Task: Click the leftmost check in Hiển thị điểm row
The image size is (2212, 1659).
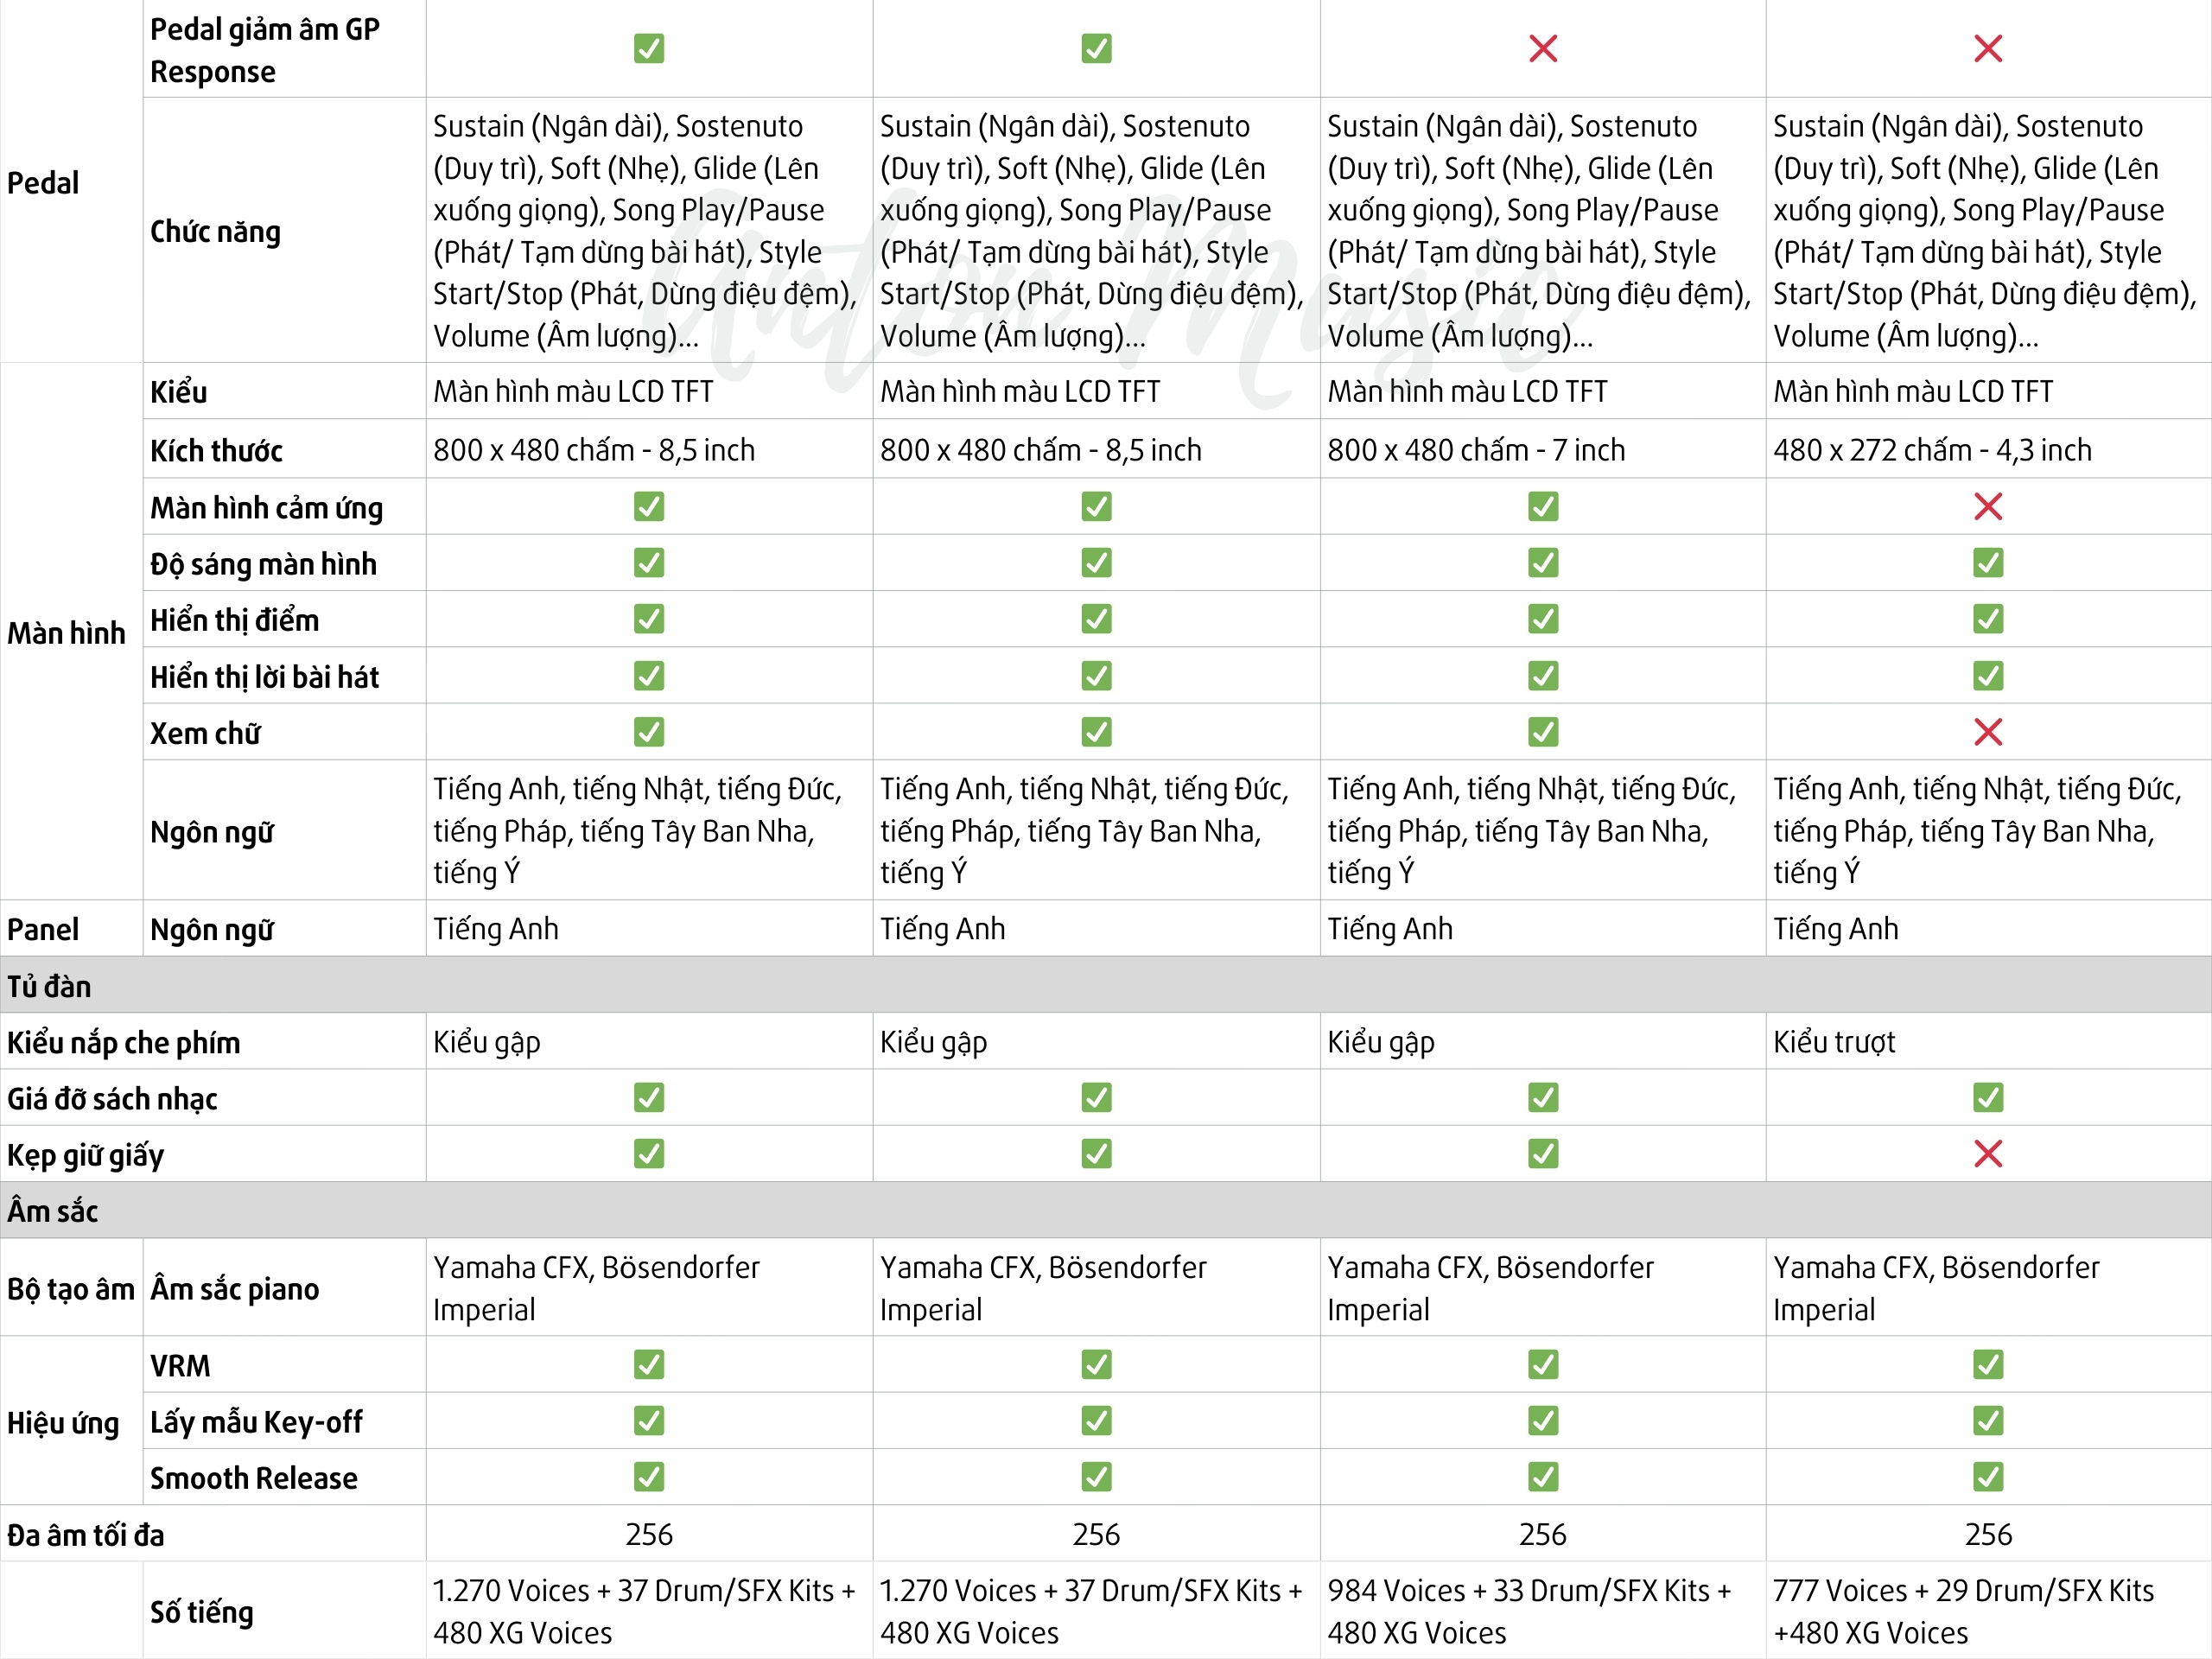Action: pyautogui.click(x=649, y=619)
